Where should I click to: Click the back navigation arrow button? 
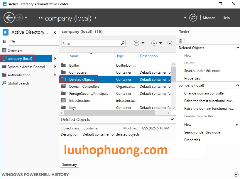(9, 18)
